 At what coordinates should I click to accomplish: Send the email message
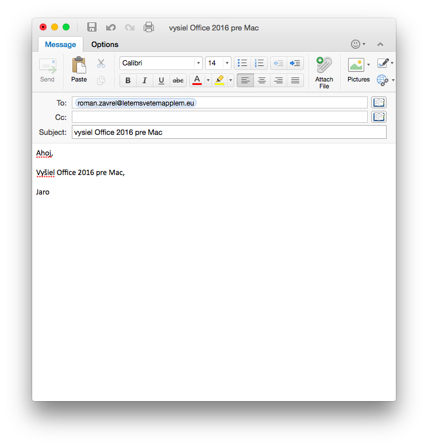47,71
